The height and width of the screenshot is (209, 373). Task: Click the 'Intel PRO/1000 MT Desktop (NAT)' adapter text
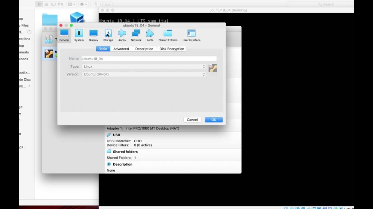tap(152, 128)
